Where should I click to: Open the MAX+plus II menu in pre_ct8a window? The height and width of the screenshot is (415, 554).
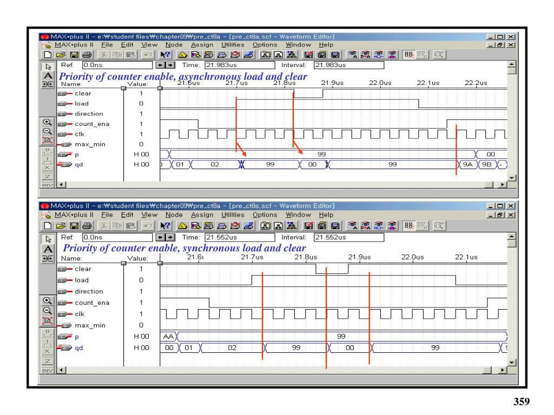(x=74, y=45)
